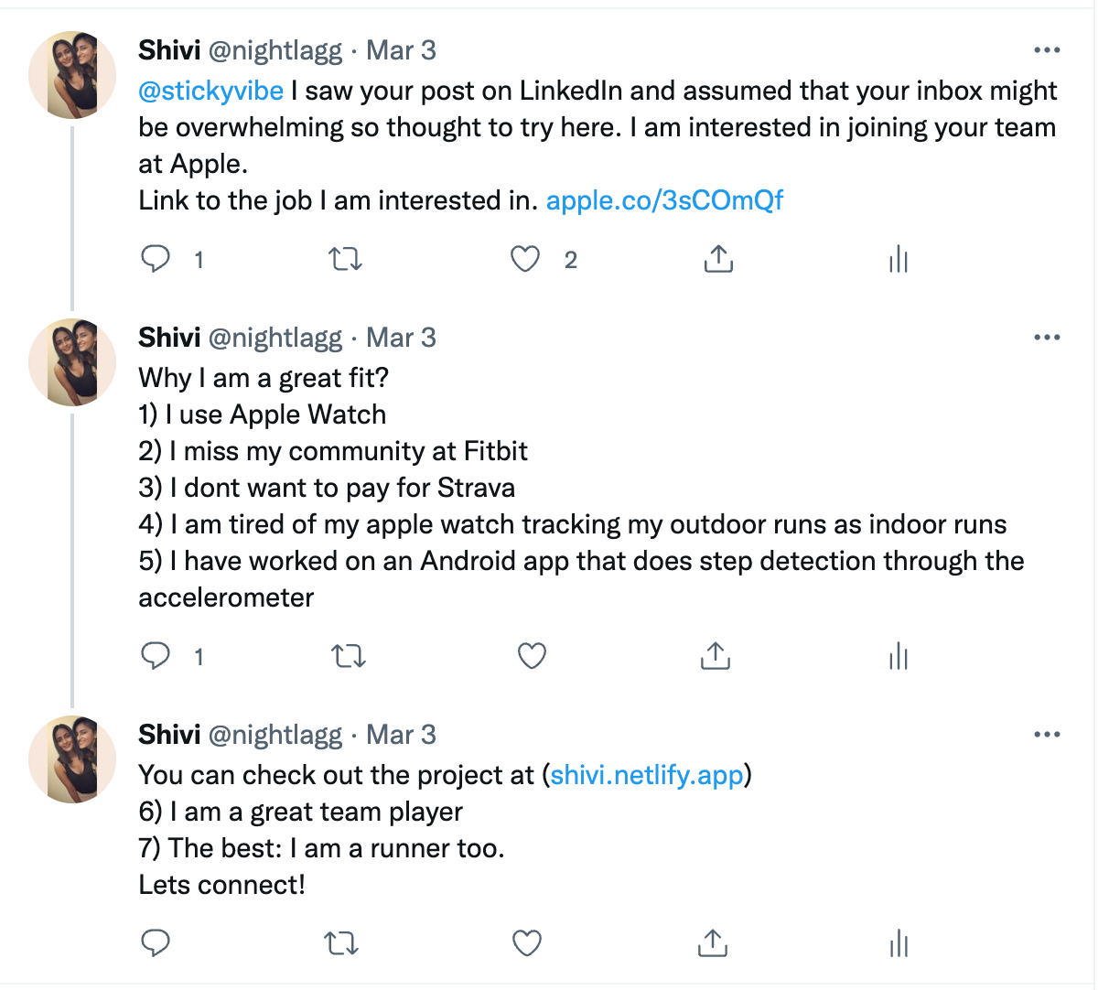Open the apple.co/3sCOmQf job link

[664, 200]
